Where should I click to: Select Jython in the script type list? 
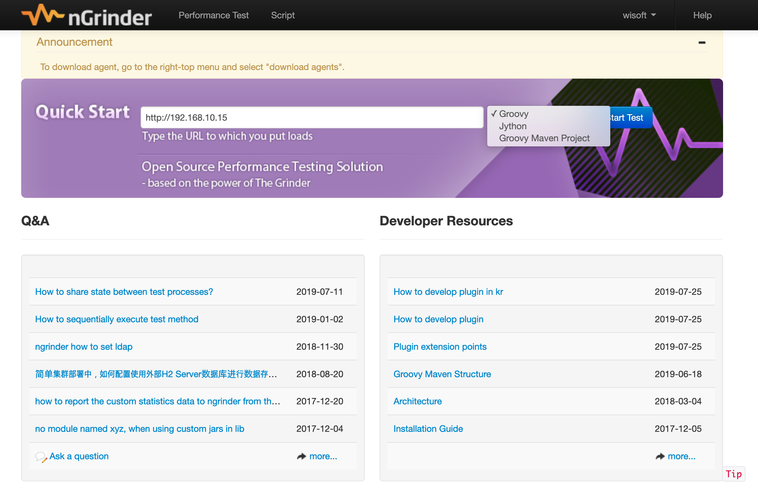pyautogui.click(x=548, y=126)
